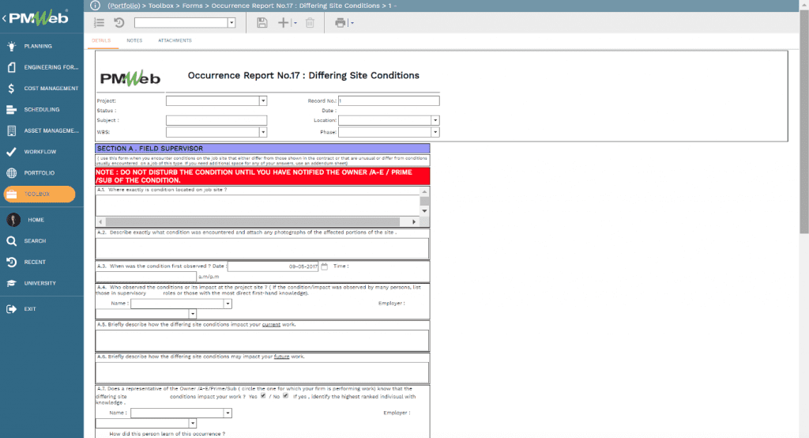Open the A.7 Employer dropdown below Name
This screenshot has width=809, height=438.
coord(193,423)
